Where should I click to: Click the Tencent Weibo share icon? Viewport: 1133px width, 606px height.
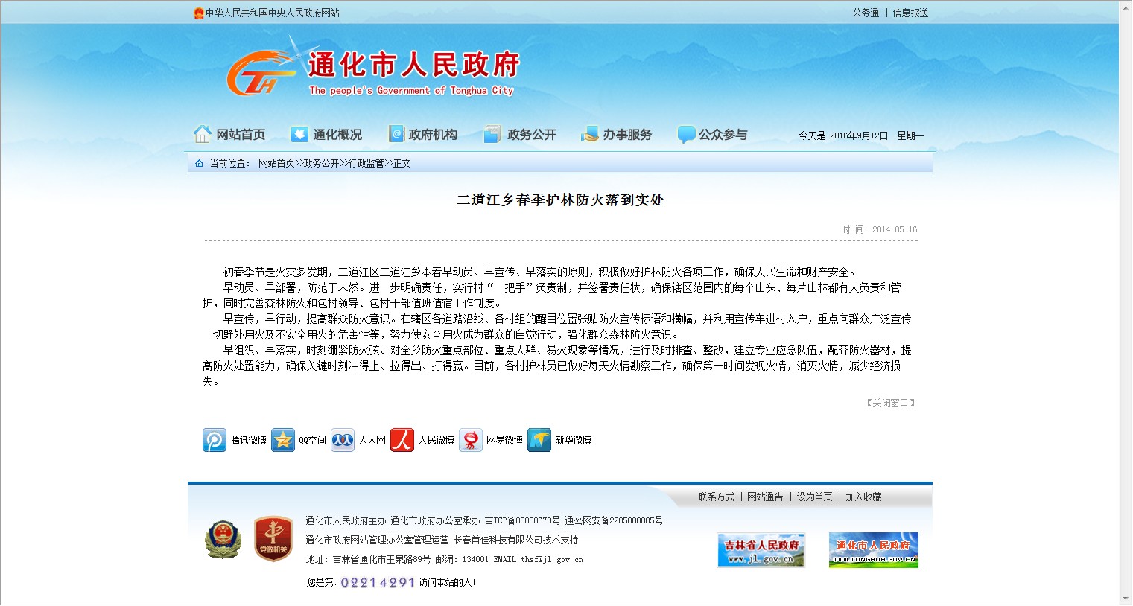click(x=215, y=440)
